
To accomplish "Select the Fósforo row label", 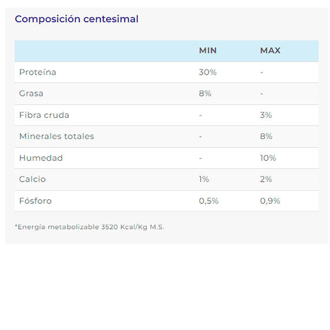I will [x=35, y=201].
